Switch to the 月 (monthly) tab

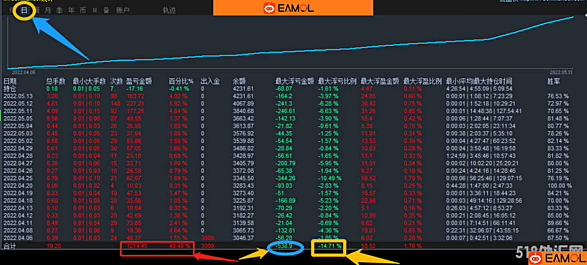(48, 10)
